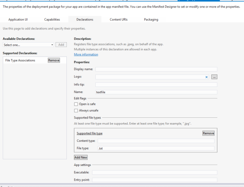This screenshot has height=187, width=244.
Task: Follow the More information link
Action: [x=86, y=55]
